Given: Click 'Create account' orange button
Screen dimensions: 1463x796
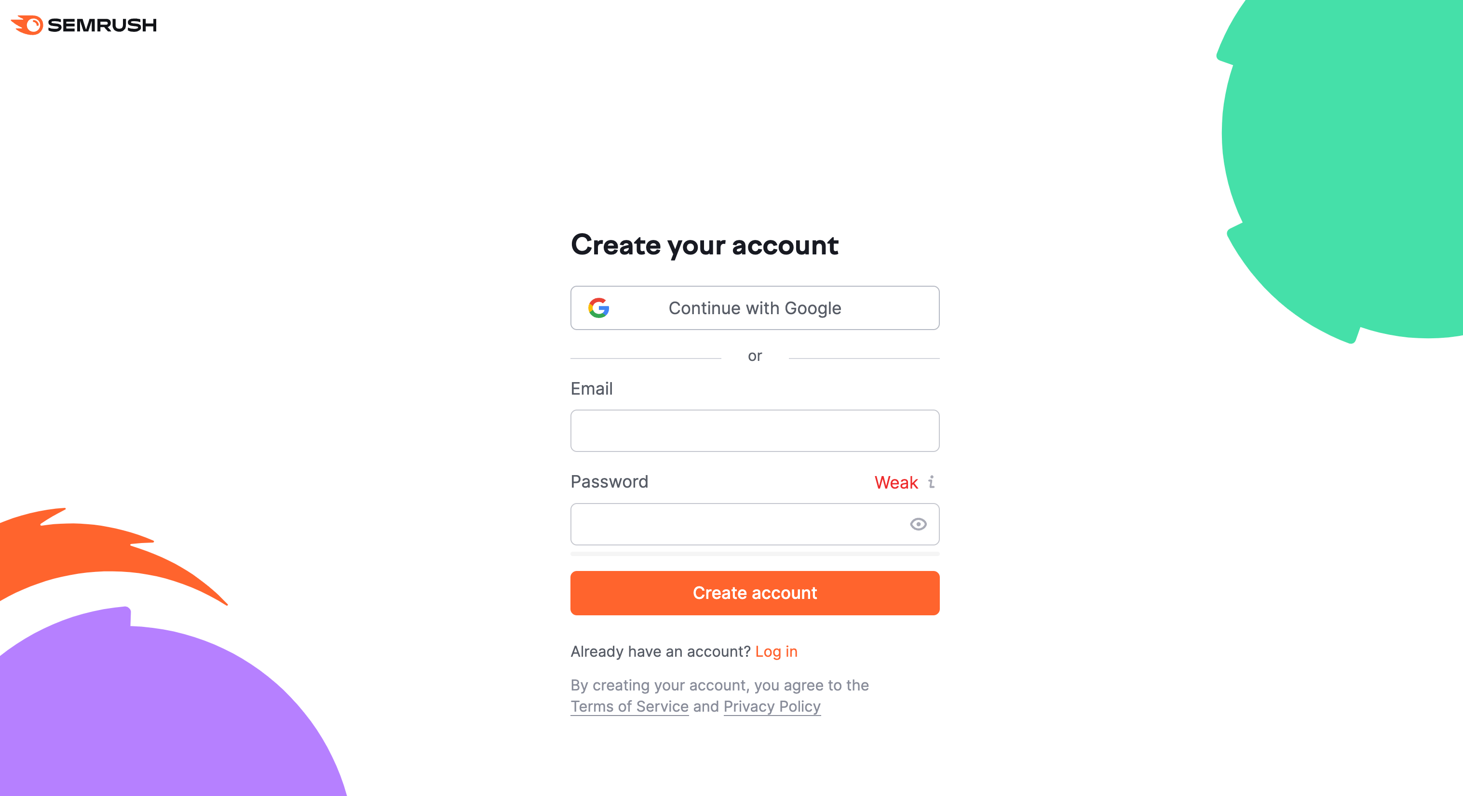Looking at the screenshot, I should pyautogui.click(x=755, y=593).
